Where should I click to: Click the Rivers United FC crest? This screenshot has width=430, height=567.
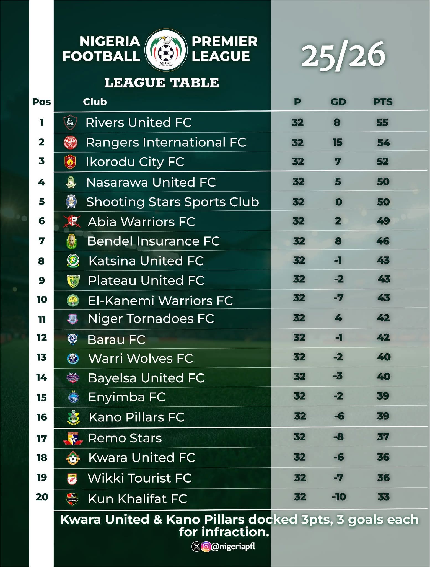[70, 122]
